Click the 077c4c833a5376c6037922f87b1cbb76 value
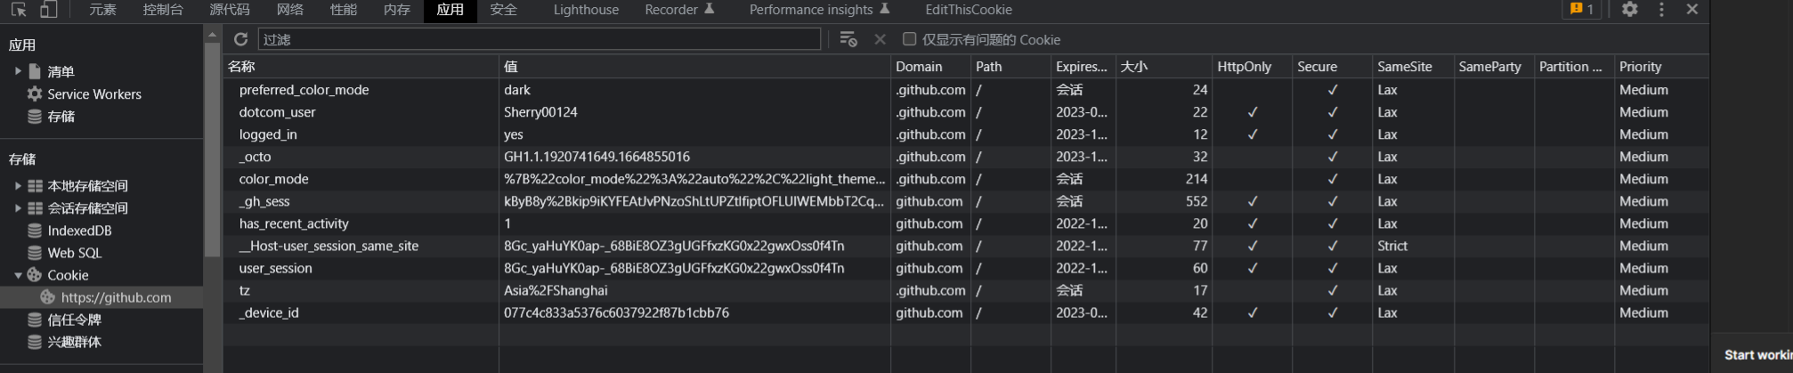This screenshot has height=373, width=1793. click(x=616, y=312)
